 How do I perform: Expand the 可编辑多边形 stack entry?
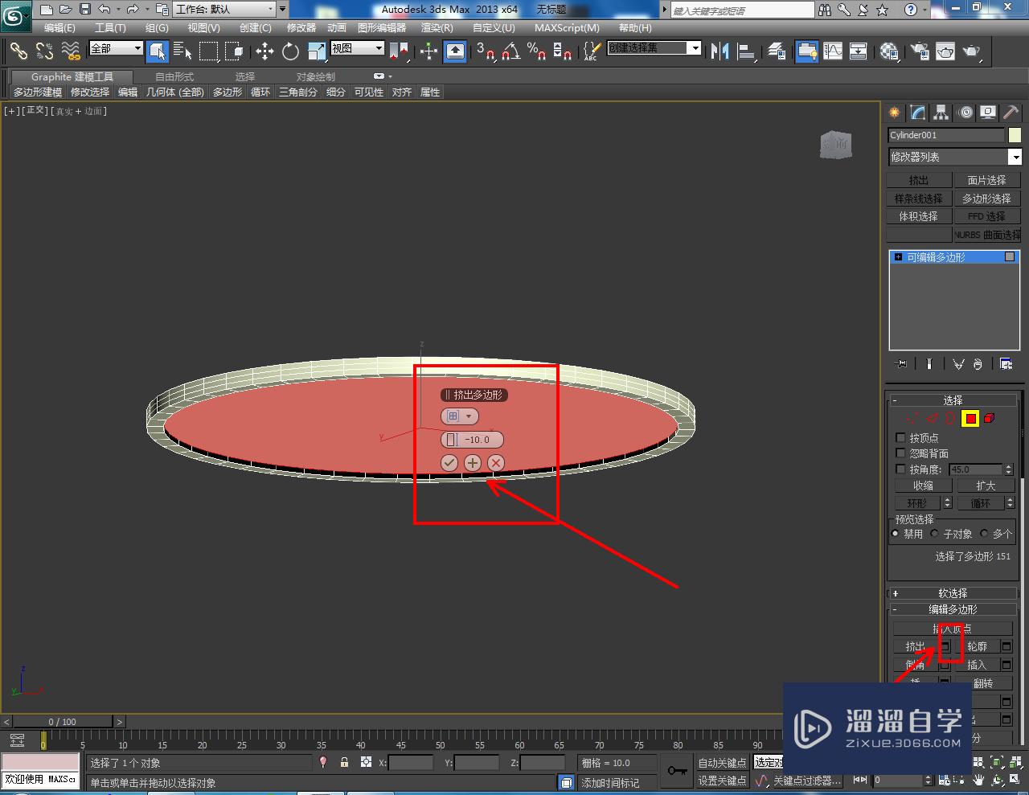coord(899,257)
